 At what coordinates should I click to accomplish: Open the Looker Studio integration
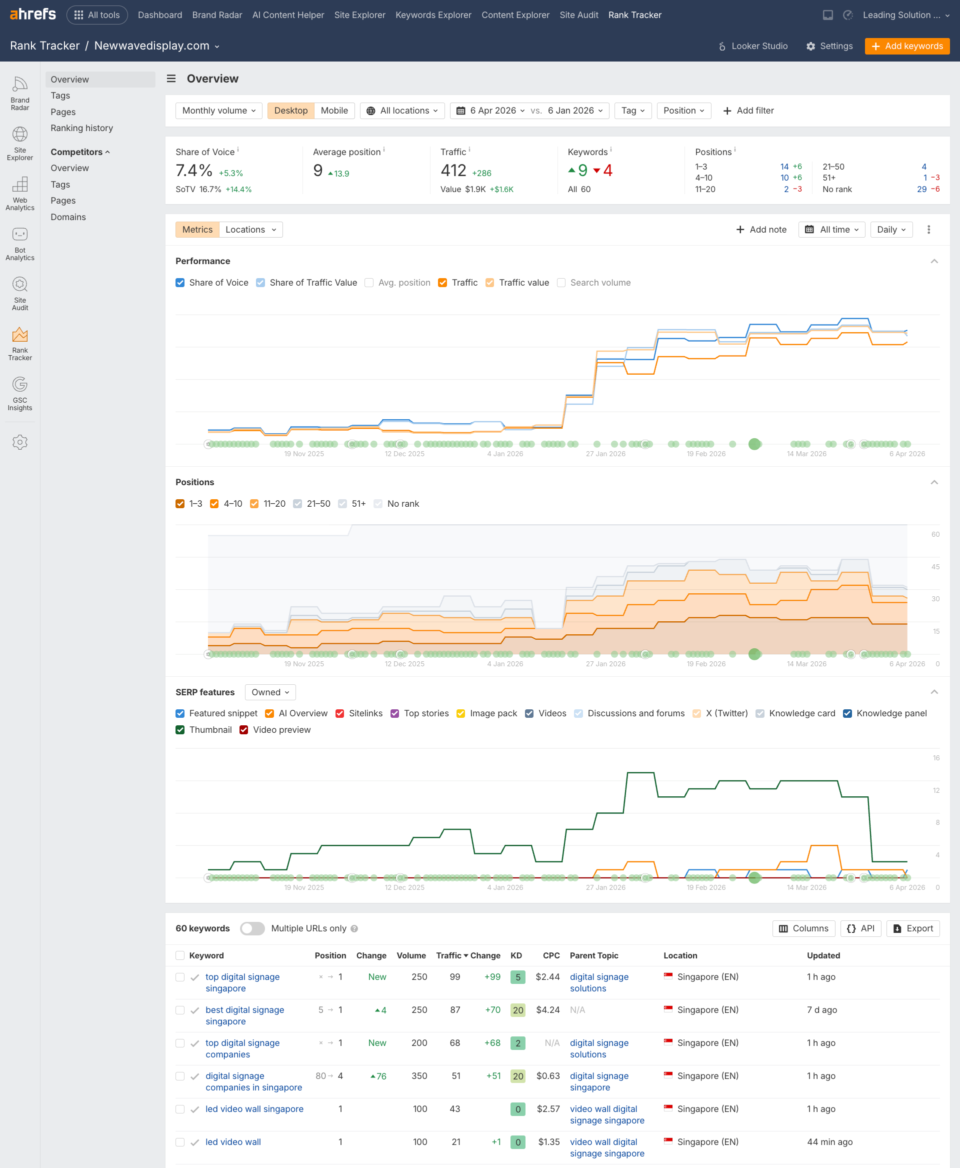coord(752,46)
